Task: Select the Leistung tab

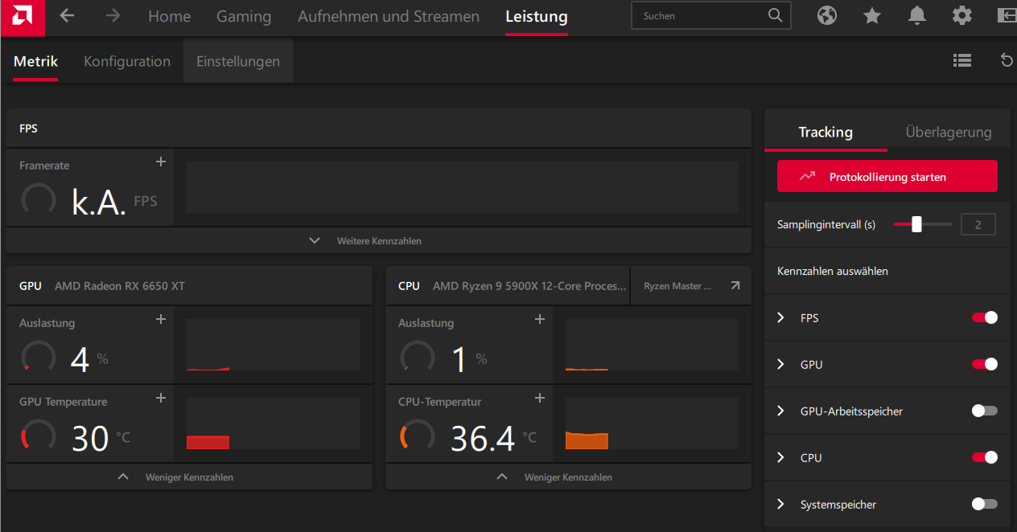Action: click(537, 17)
